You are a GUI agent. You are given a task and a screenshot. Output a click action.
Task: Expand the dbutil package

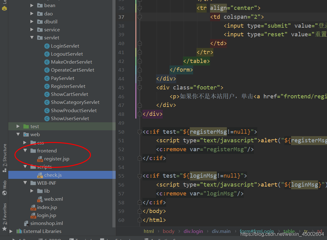(x=32, y=22)
